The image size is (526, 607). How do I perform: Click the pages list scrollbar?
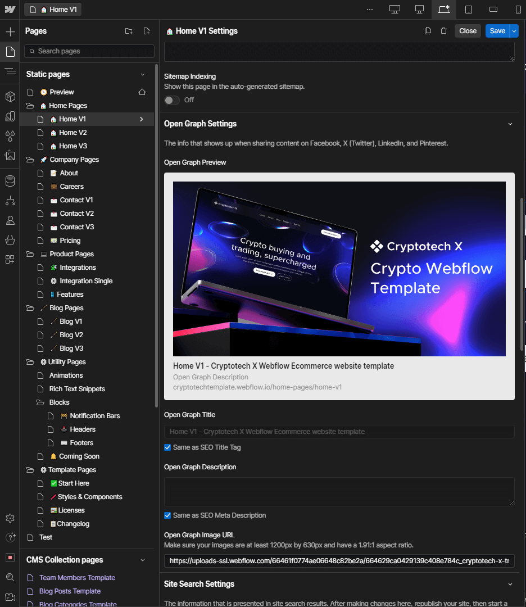tap(156, 235)
